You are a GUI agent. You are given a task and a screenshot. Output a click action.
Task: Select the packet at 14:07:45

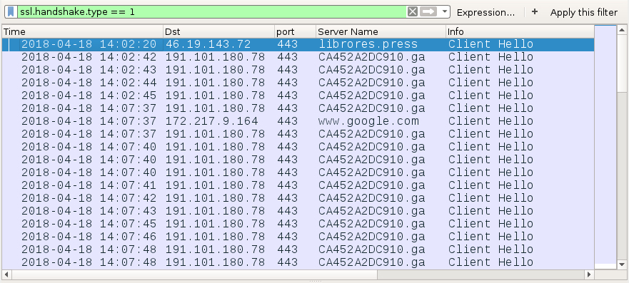point(298,223)
